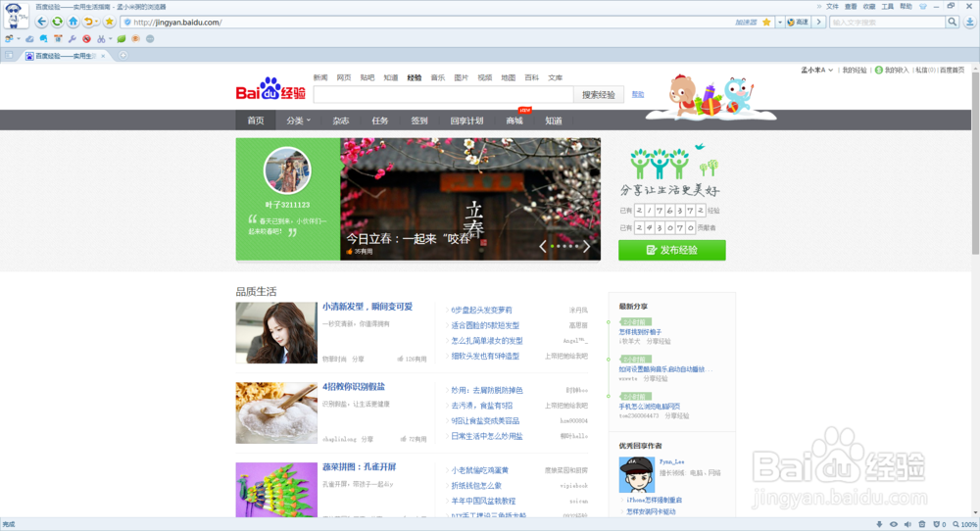Click the status bar download arrow icon
The width and height of the screenshot is (980, 531).
[879, 525]
